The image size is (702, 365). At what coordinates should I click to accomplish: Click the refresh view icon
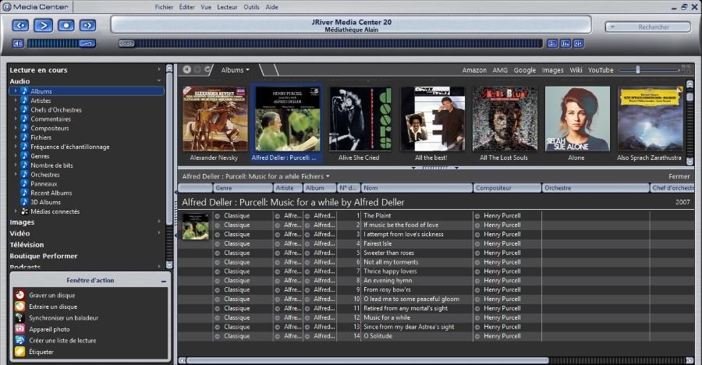tap(207, 69)
